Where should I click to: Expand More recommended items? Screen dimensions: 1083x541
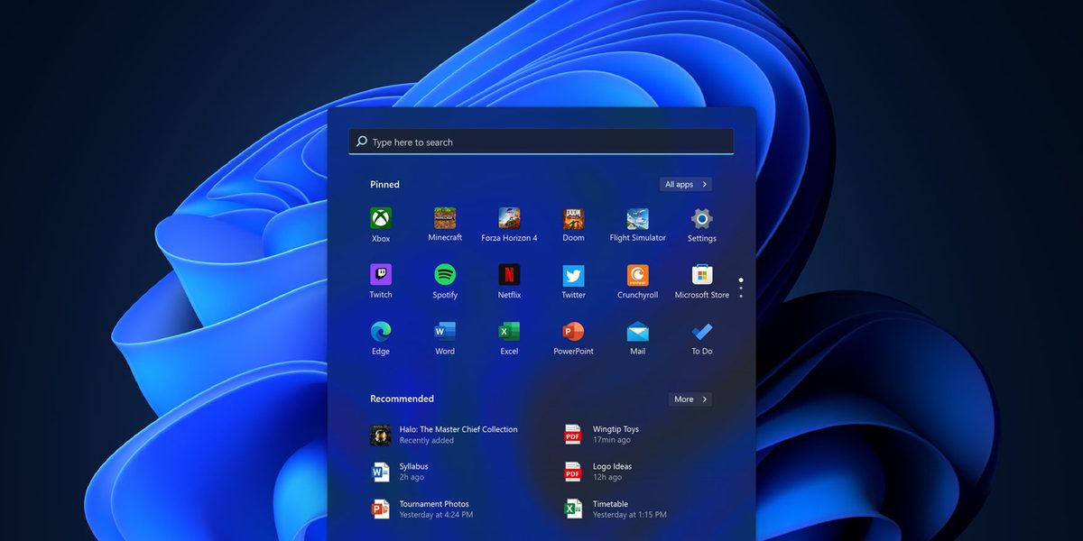(690, 399)
